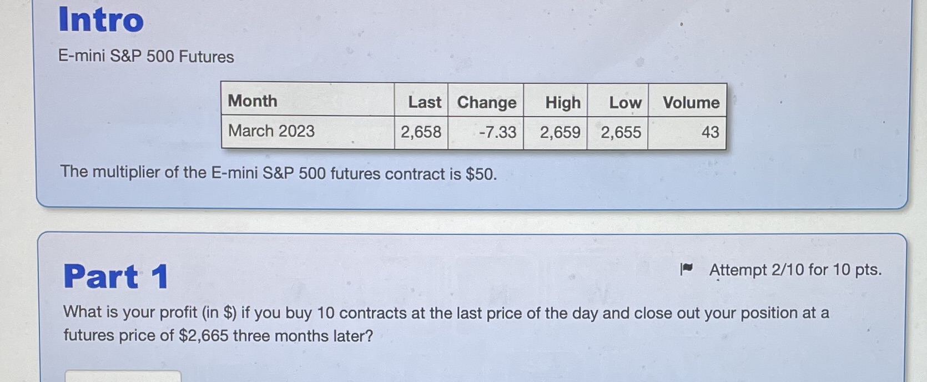The width and height of the screenshot is (927, 382).
Task: Click the Last column header
Action: 425,102
